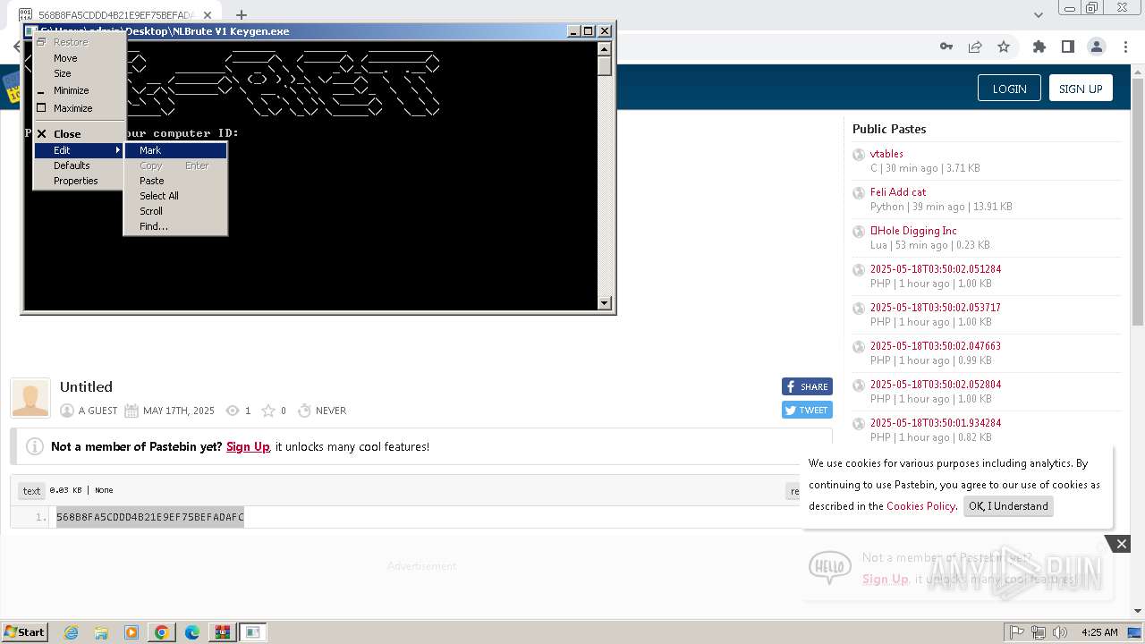Click the highlighted paste text line
This screenshot has width=1145, height=644.
149,517
